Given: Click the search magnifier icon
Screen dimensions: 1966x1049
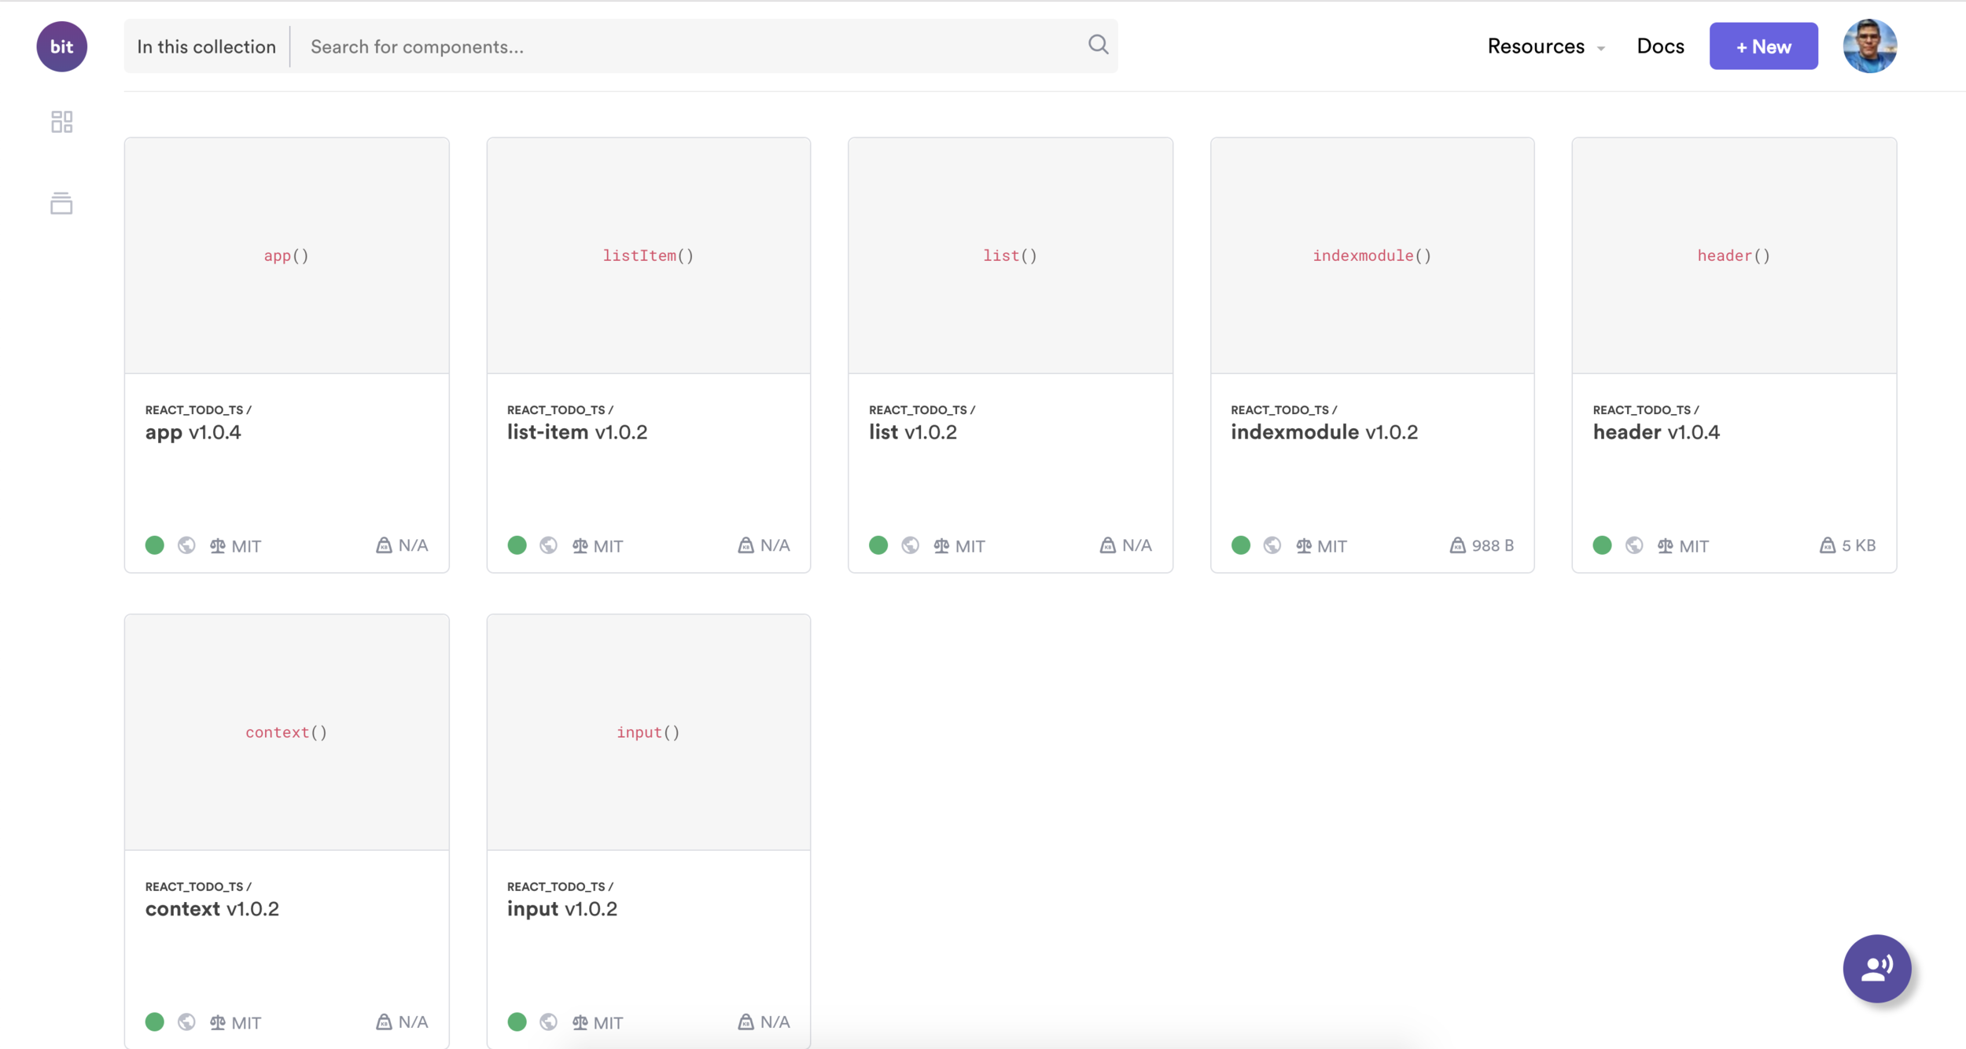Looking at the screenshot, I should 1098,45.
